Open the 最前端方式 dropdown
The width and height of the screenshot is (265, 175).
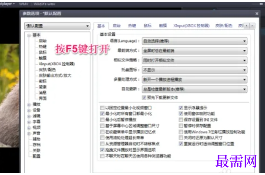coord(195,51)
